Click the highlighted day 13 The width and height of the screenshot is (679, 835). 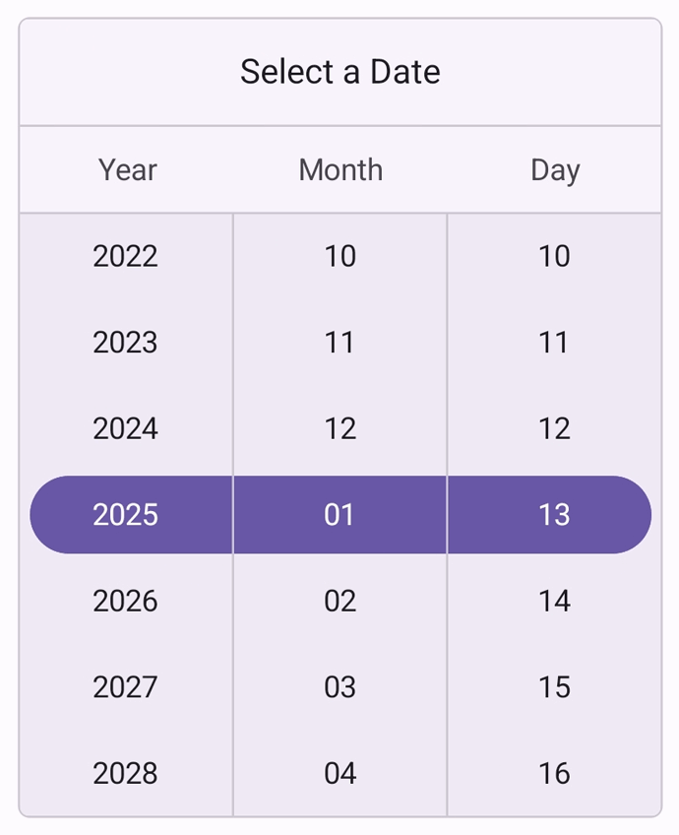coord(553,514)
